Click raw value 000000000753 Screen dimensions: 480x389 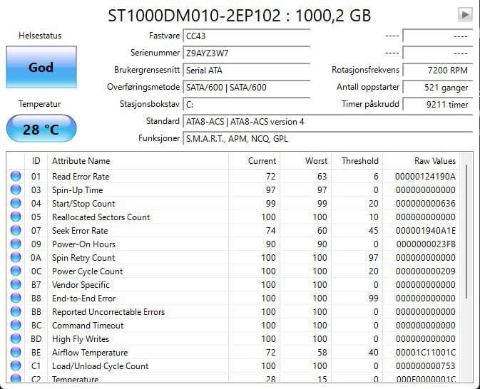(x=426, y=365)
